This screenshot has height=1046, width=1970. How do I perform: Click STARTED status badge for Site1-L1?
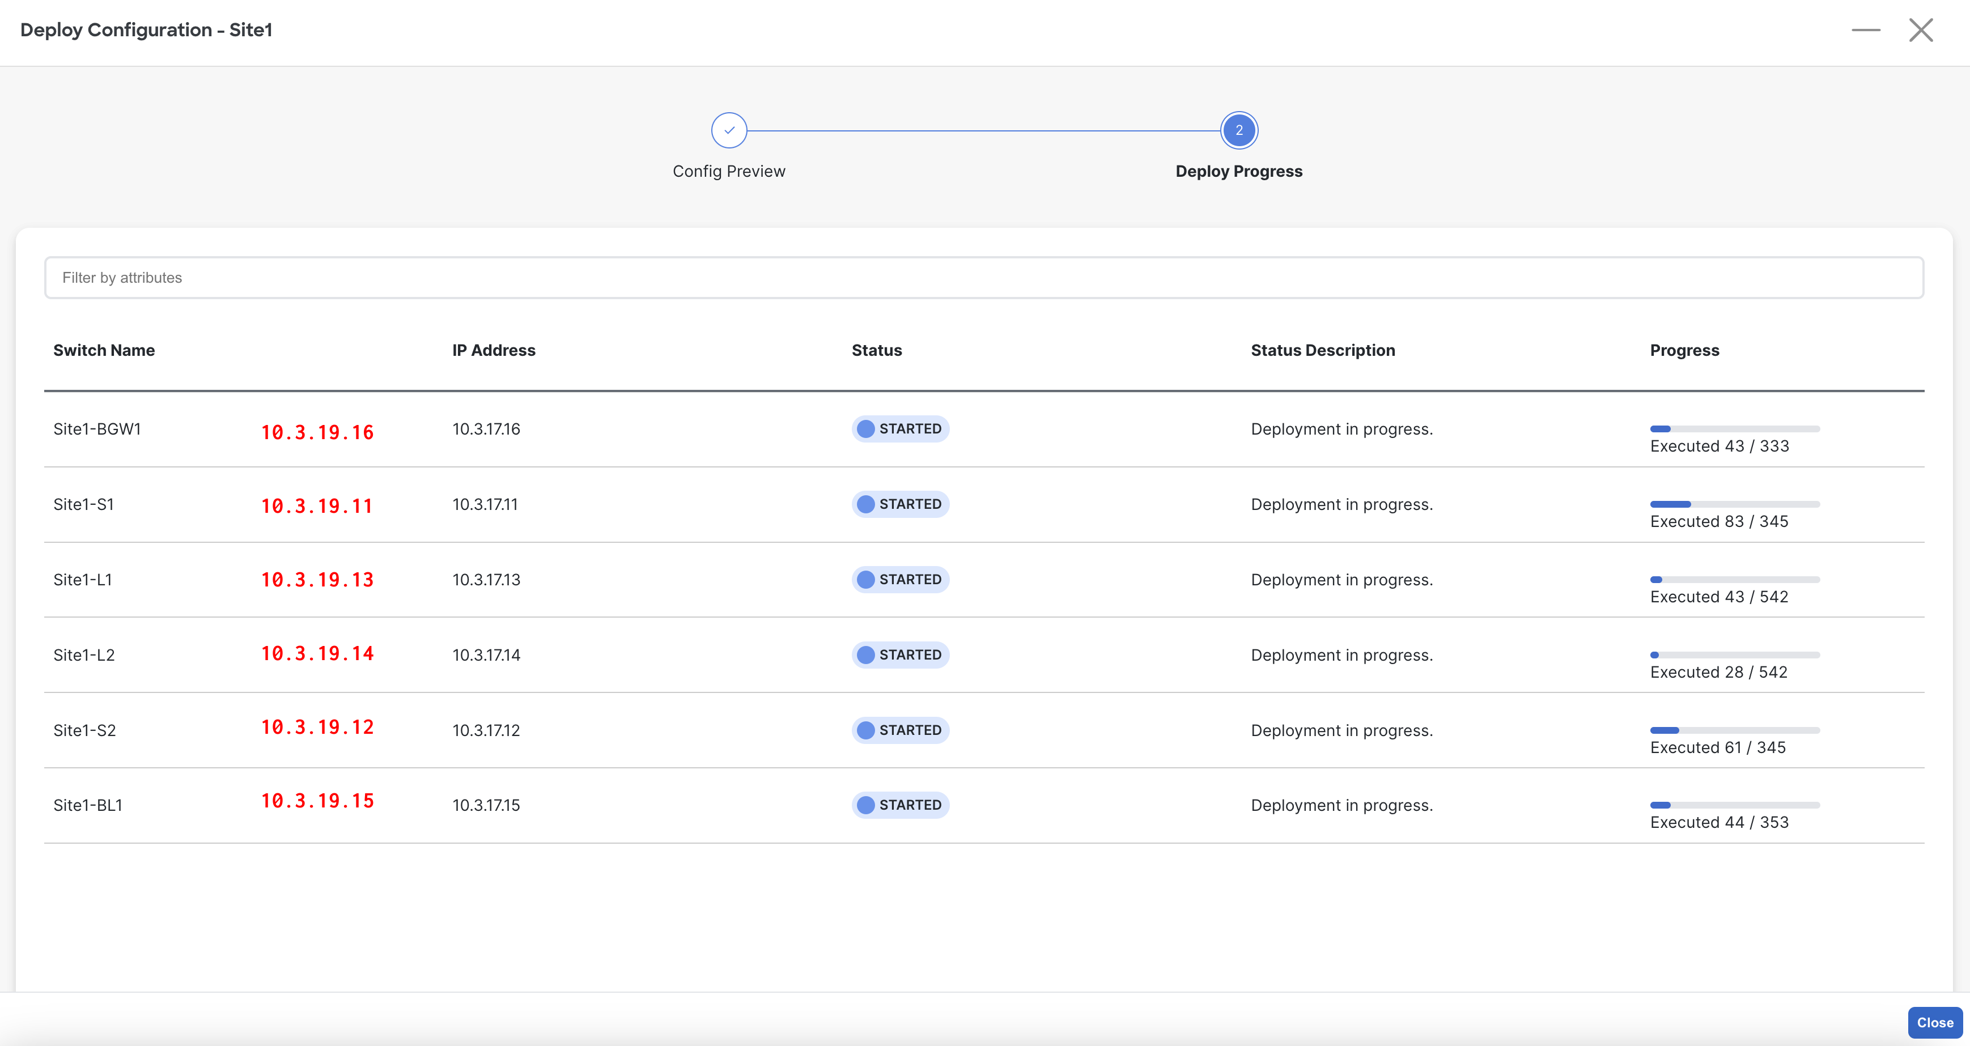900,580
